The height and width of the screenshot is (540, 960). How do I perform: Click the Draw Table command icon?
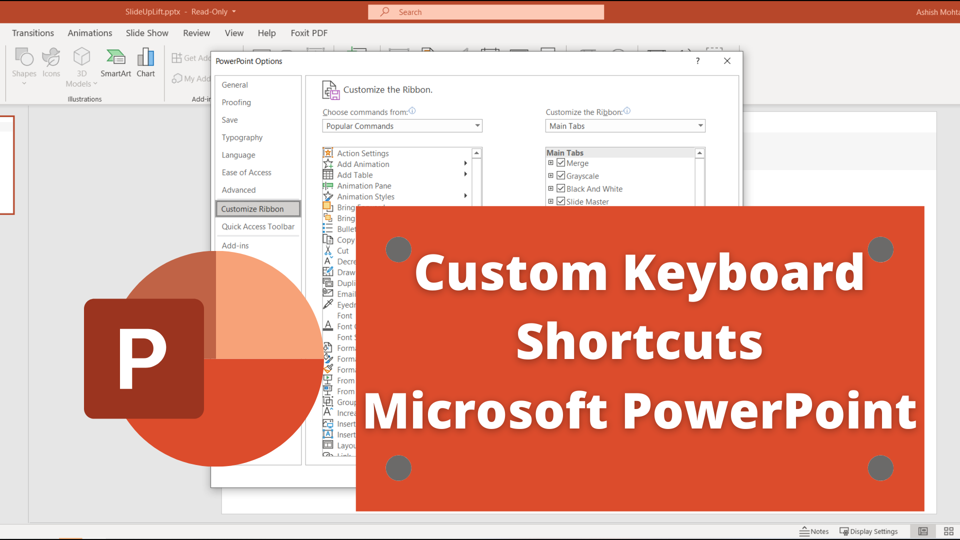click(328, 272)
